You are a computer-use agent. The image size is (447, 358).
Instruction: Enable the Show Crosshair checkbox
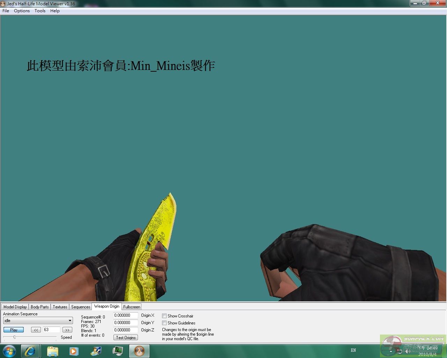(164, 316)
